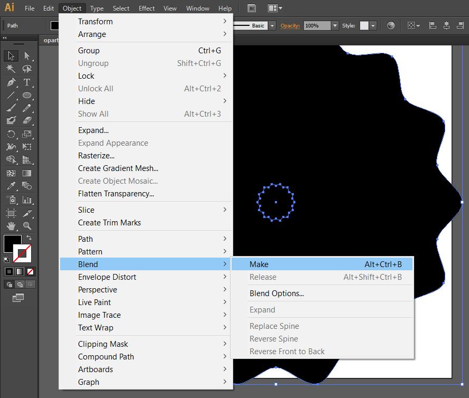The width and height of the screenshot is (469, 398).
Task: Set paint mode to None
Action: (x=30, y=271)
